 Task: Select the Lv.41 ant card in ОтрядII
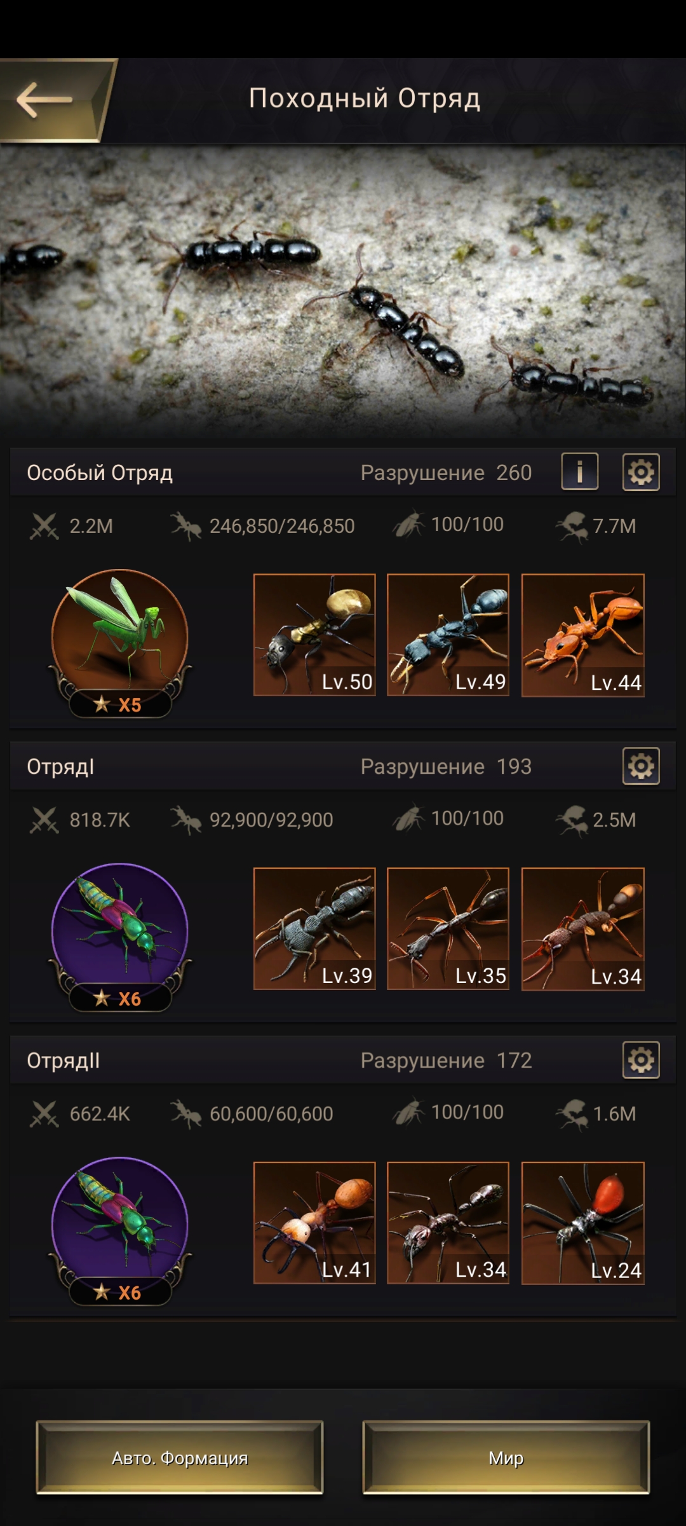click(x=314, y=1223)
